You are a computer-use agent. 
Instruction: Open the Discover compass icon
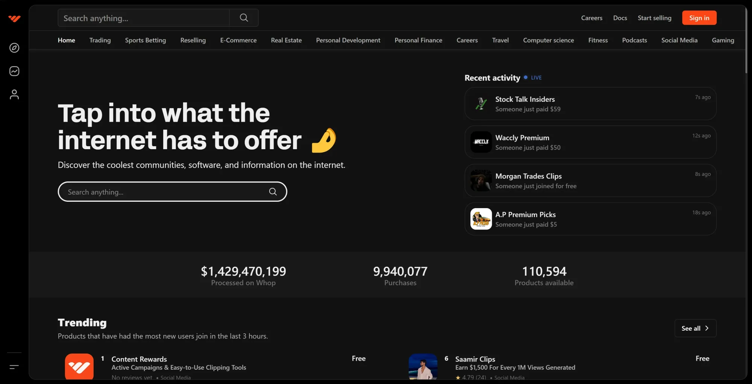[14, 48]
